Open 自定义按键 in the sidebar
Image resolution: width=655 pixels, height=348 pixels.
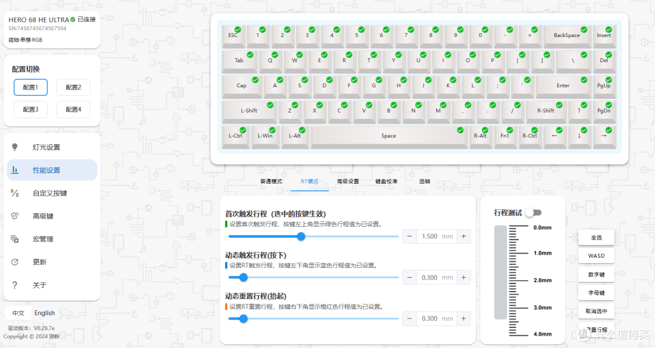(x=52, y=193)
